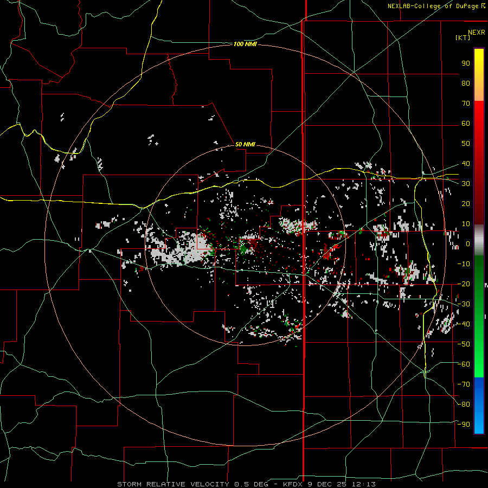
Task: Pick the gray zero-velocity color bar segment
Action: coord(479,240)
